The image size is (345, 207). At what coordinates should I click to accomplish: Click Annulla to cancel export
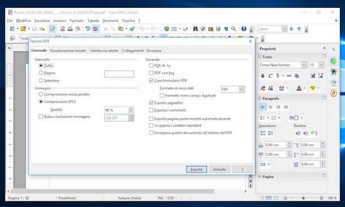pyautogui.click(x=219, y=169)
